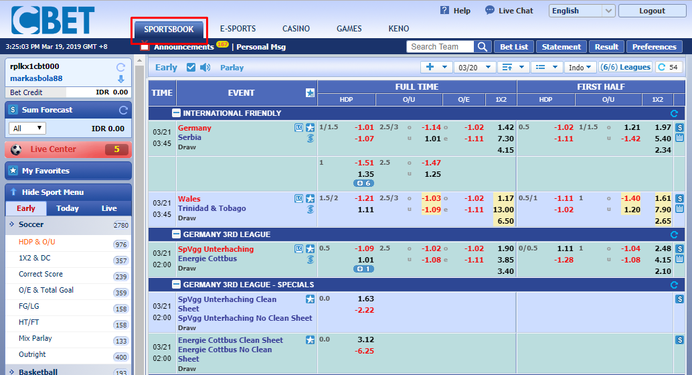Click the search magnifier next to Search Team
Image resolution: width=692 pixels, height=375 pixels.
tap(483, 47)
